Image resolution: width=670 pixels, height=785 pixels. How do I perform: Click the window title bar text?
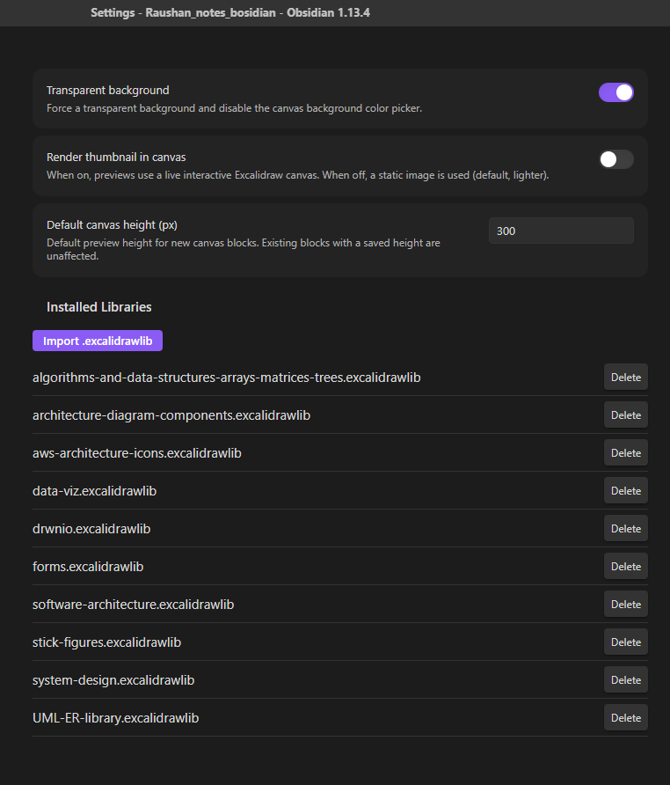230,12
